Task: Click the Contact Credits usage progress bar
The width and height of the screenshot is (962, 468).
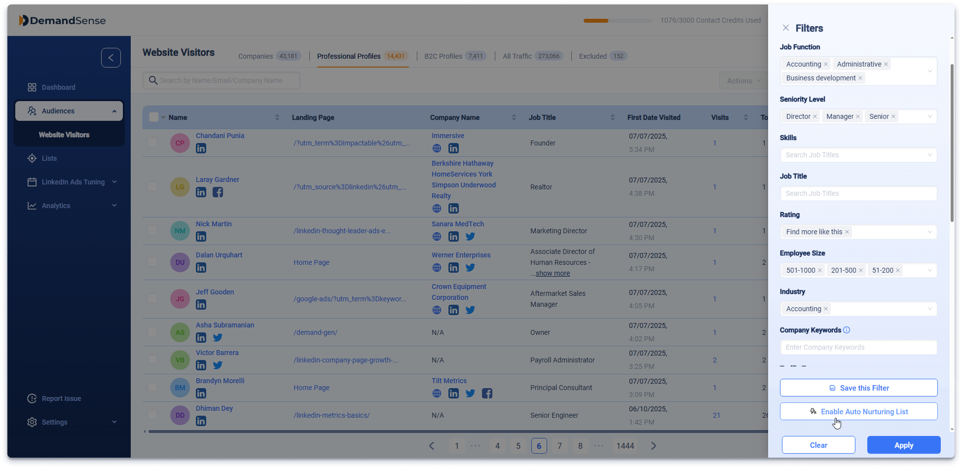Action: tap(618, 20)
